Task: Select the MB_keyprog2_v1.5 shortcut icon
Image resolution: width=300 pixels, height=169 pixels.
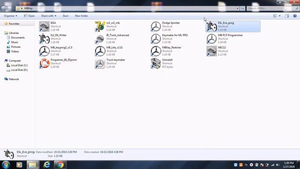Action: point(44,51)
